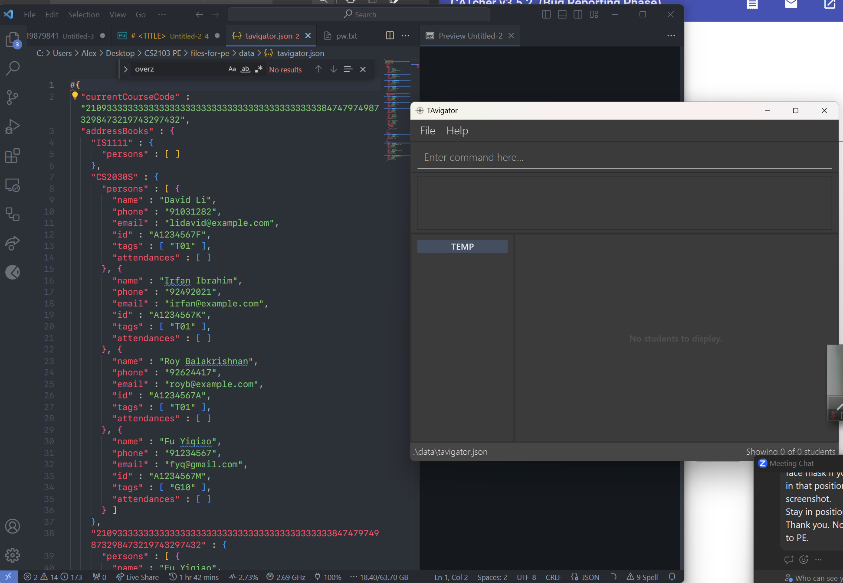Open the Run and Debug view
Screen dimensions: 843x583
[13, 126]
